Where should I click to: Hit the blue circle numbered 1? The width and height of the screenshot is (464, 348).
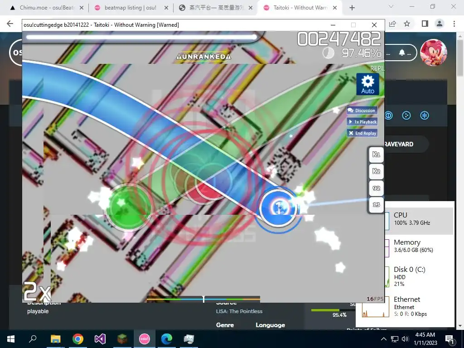point(278,208)
